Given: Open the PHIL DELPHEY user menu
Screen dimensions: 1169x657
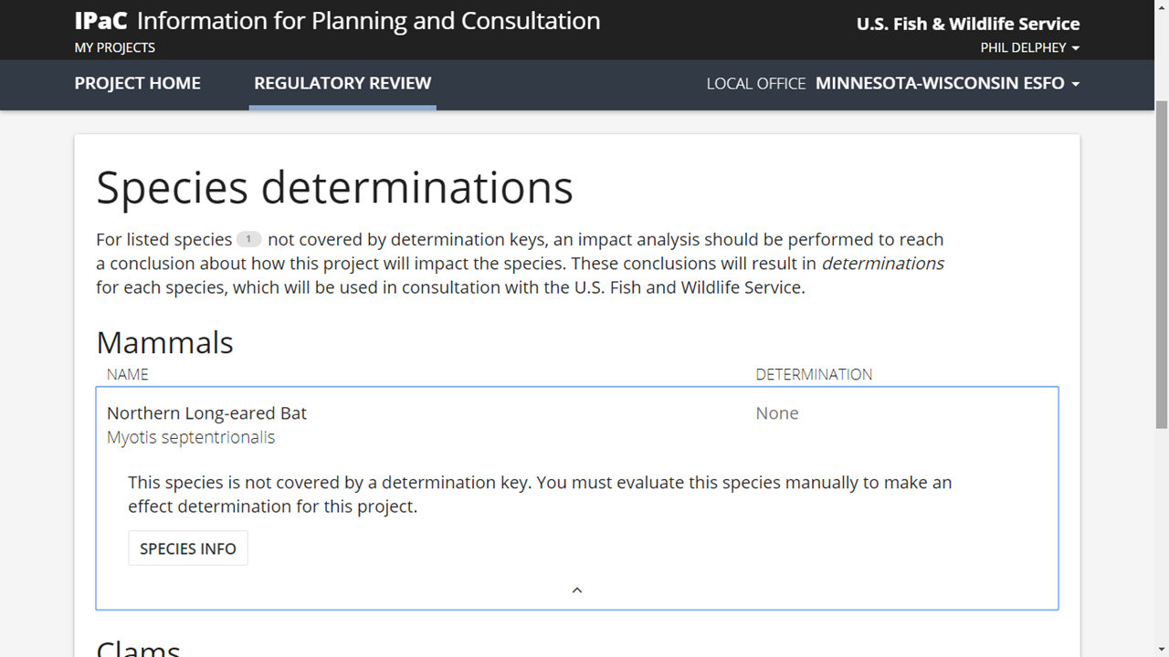Looking at the screenshot, I should tap(1029, 47).
